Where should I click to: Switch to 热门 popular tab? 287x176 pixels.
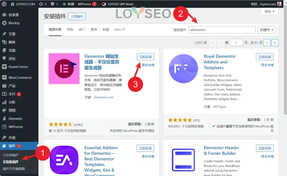tap(82, 30)
